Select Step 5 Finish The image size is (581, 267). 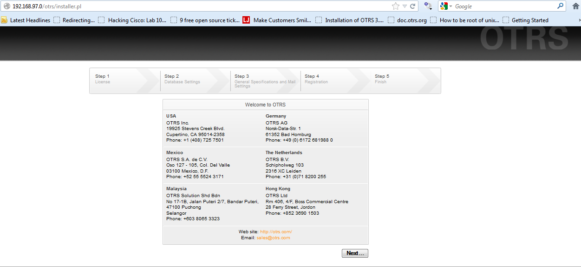point(405,81)
